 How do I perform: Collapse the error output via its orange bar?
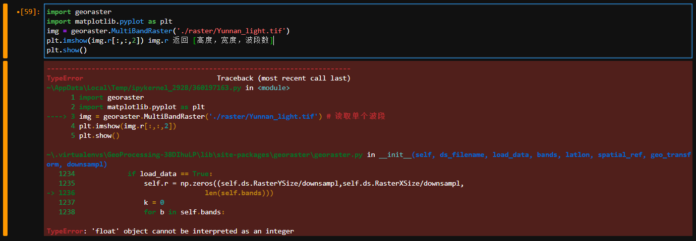tap(5, 148)
